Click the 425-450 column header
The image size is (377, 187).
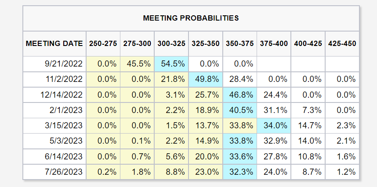pos(342,44)
